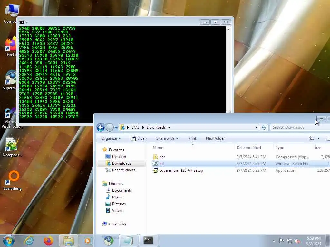Select Libraries in navigation pane
Viewport: 330px width, 247px height.
tap(116, 184)
